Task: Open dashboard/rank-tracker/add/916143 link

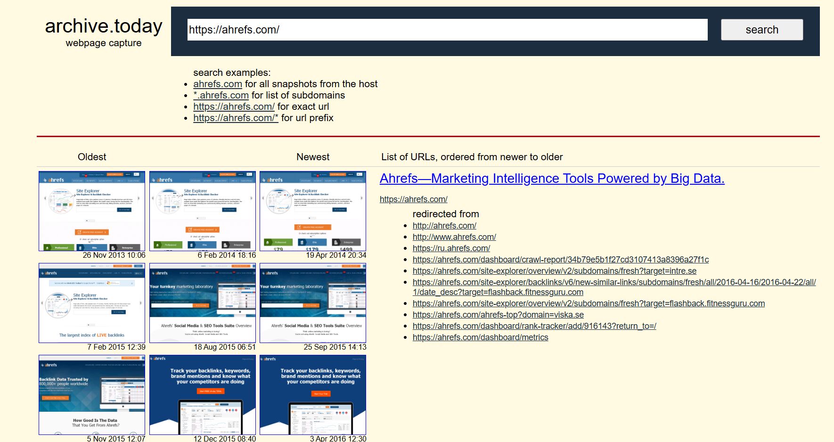Action: coord(534,326)
